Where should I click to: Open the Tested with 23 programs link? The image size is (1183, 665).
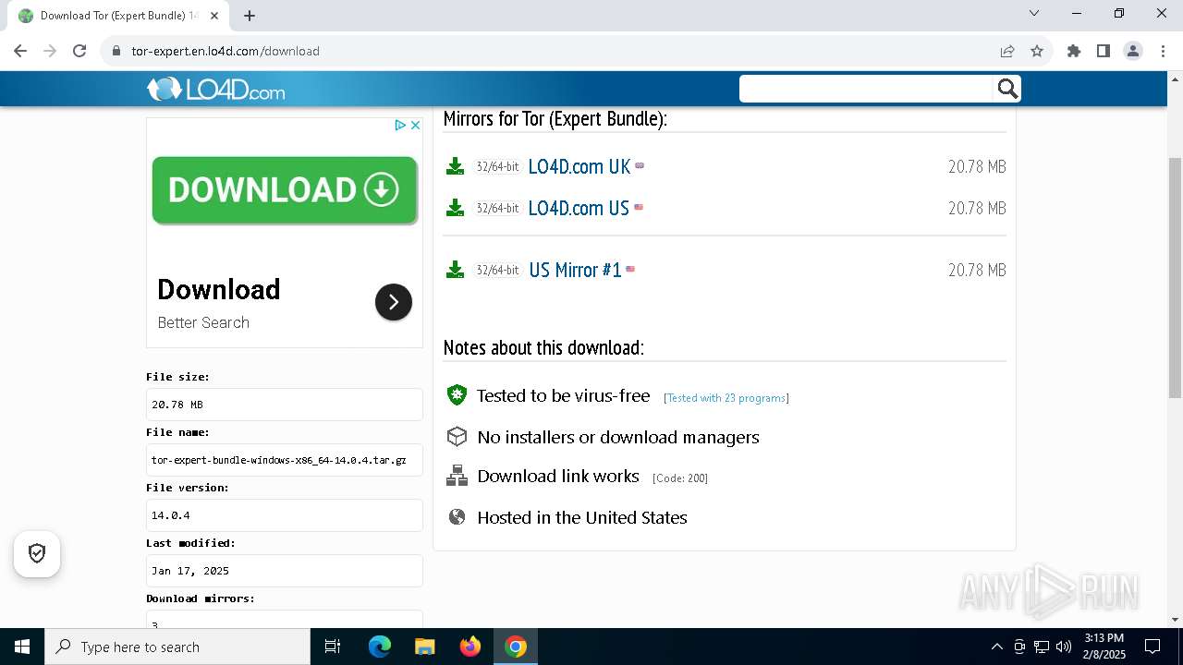pos(726,398)
